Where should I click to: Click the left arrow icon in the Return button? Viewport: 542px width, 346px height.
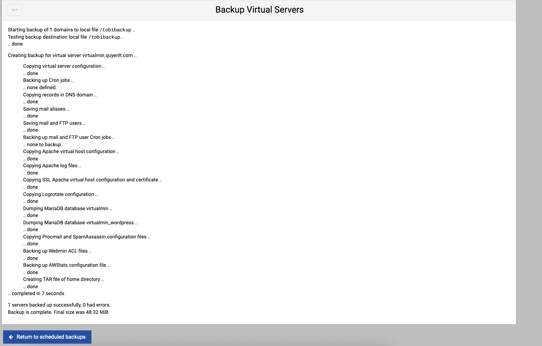[11, 337]
